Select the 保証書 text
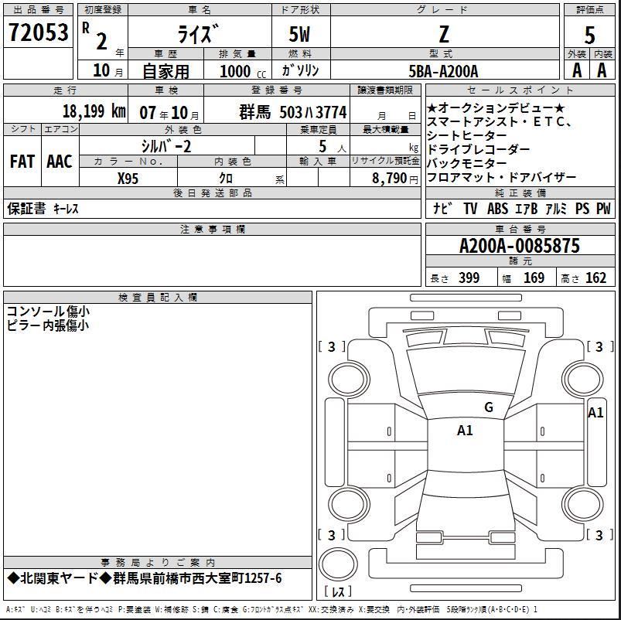The image size is (621, 620). pos(26,209)
